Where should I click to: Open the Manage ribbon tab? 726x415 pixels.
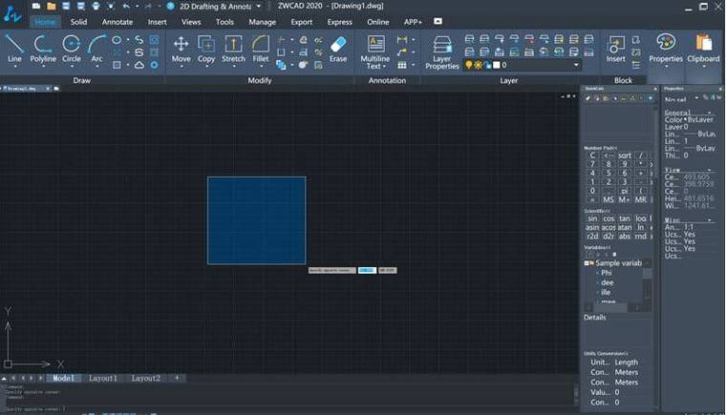pos(262,22)
